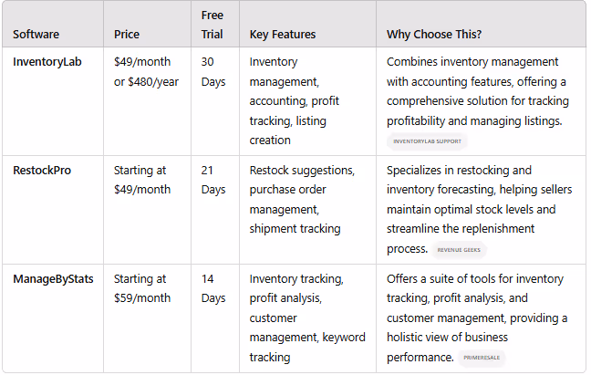Select the Why Choose This? header
This screenshot has width=591, height=375.
[434, 35]
